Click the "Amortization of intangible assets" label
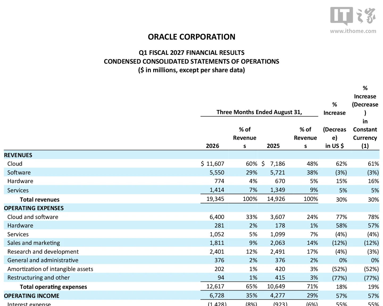The image size is (383, 306). 50,269
